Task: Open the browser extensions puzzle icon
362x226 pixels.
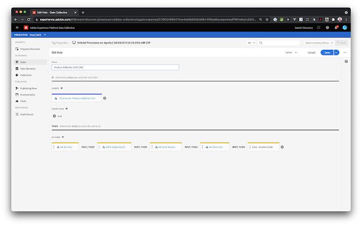Action: tap(333, 20)
